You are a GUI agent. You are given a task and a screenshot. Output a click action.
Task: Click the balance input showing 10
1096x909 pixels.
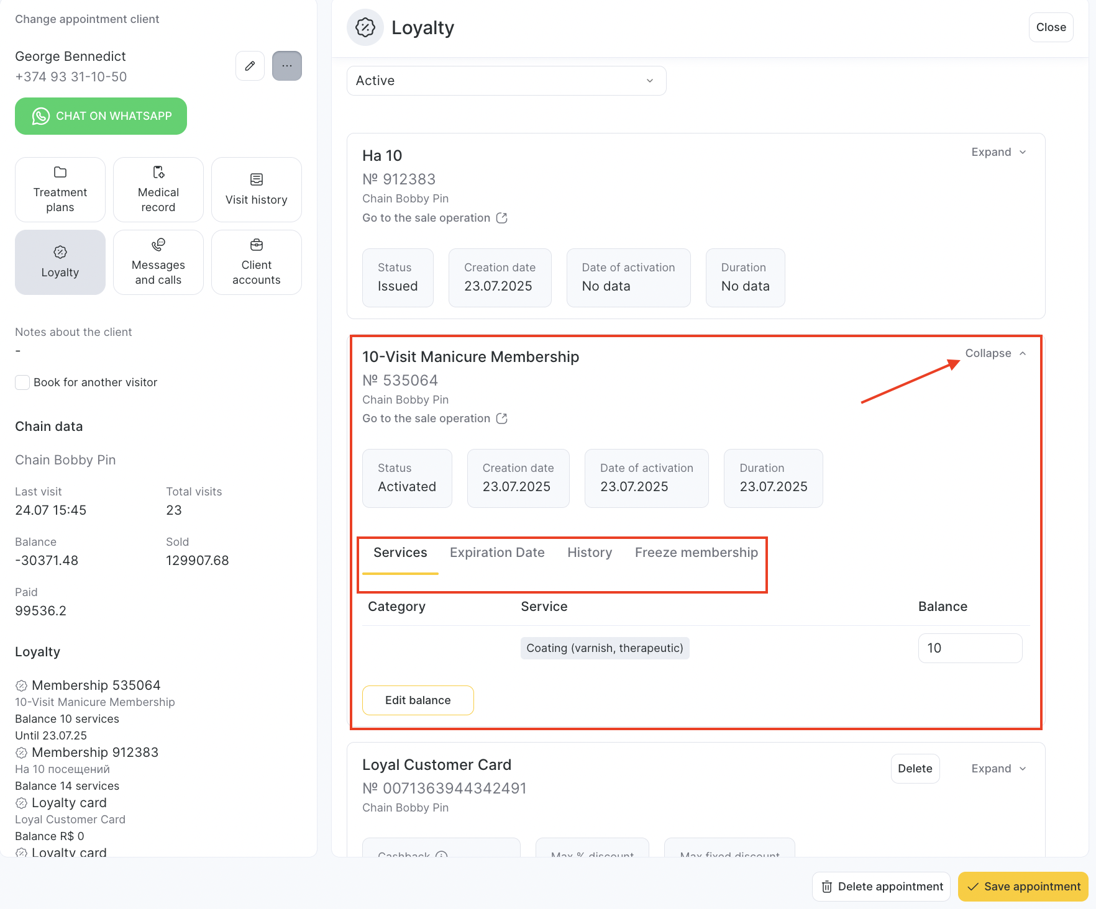pyautogui.click(x=970, y=648)
